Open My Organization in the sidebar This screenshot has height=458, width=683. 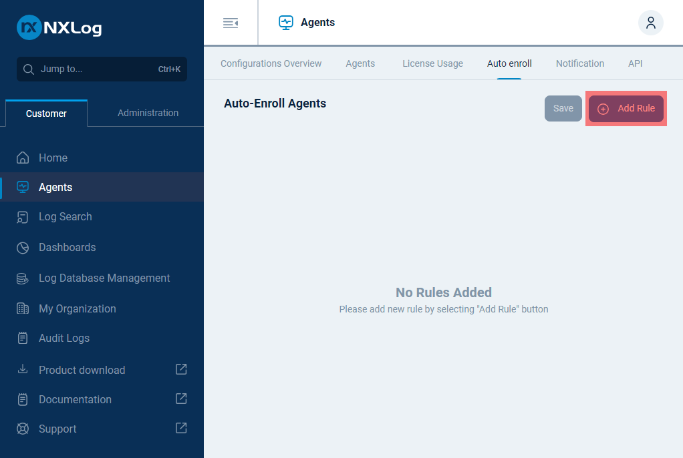pyautogui.click(x=77, y=308)
